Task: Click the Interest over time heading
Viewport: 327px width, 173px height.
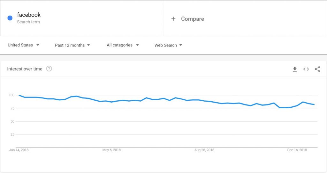Action: point(25,69)
